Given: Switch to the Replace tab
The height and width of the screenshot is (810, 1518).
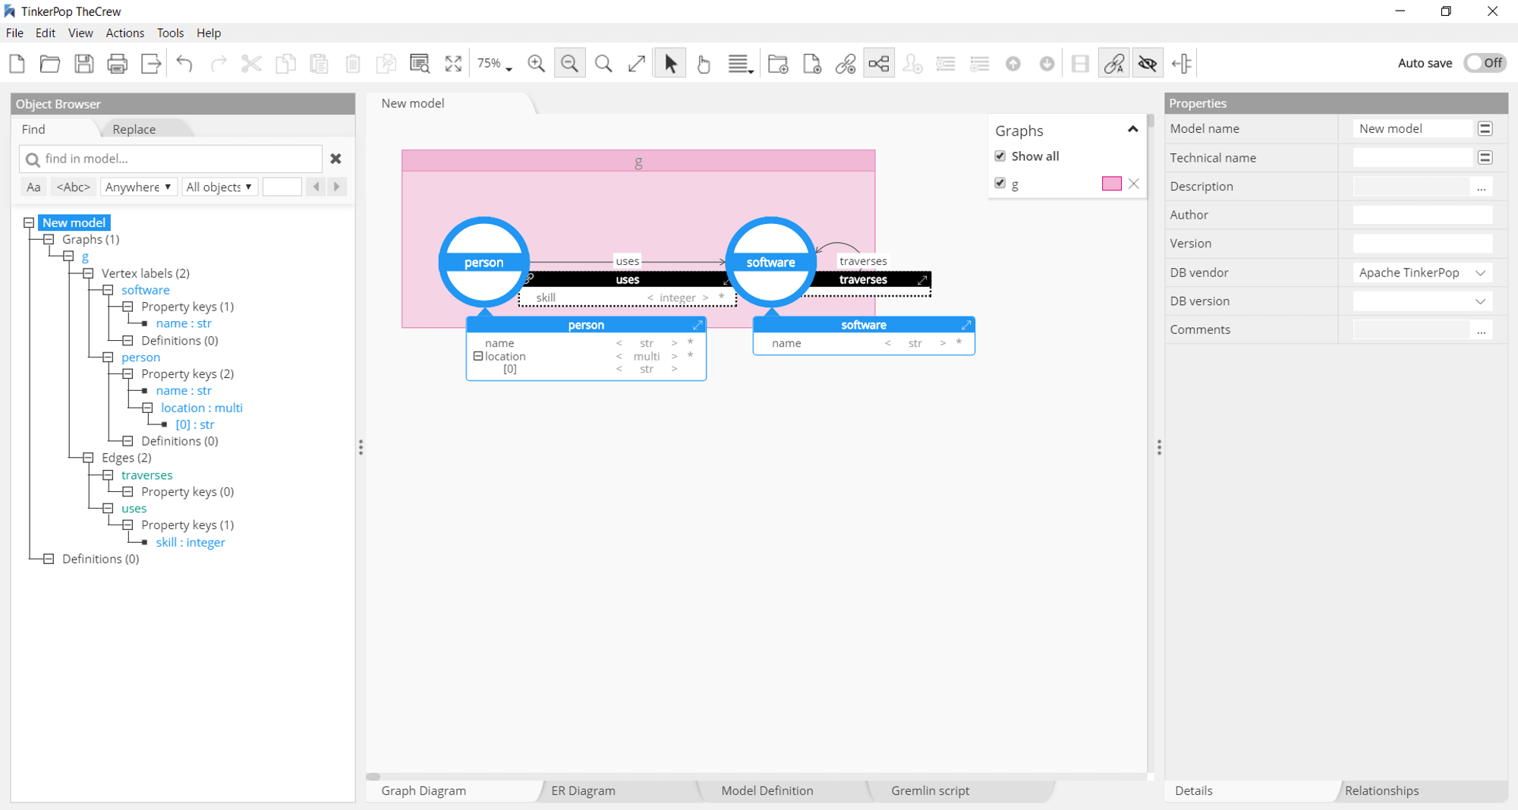Looking at the screenshot, I should (x=134, y=129).
